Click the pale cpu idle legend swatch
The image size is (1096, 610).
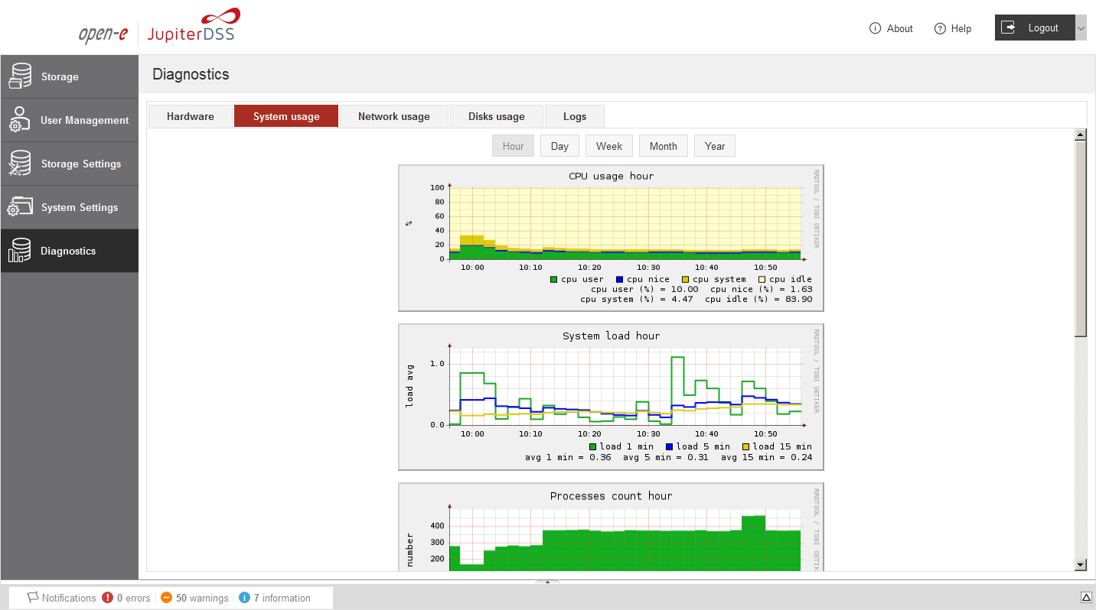click(x=762, y=280)
